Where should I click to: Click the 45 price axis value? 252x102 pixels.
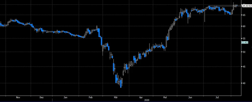click(244, 66)
